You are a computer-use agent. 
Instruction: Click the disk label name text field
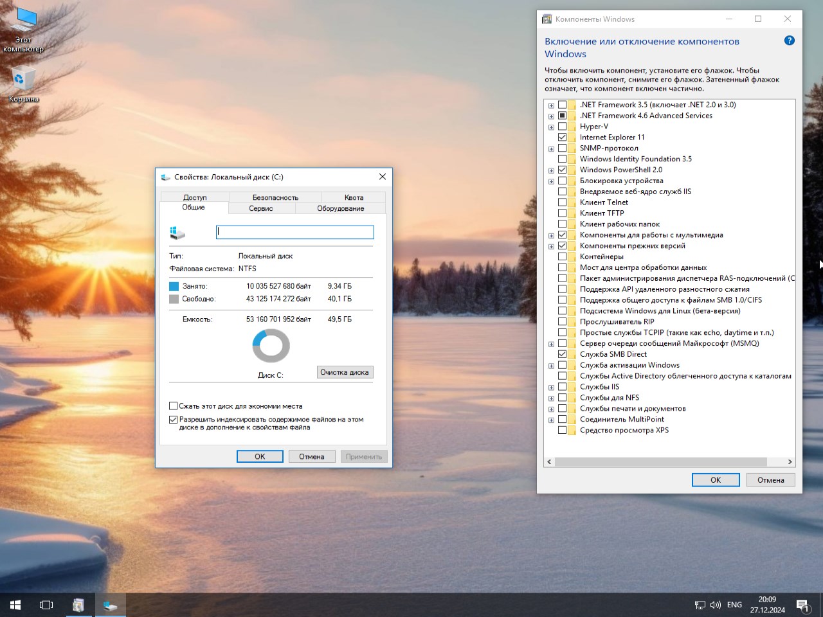click(x=294, y=232)
